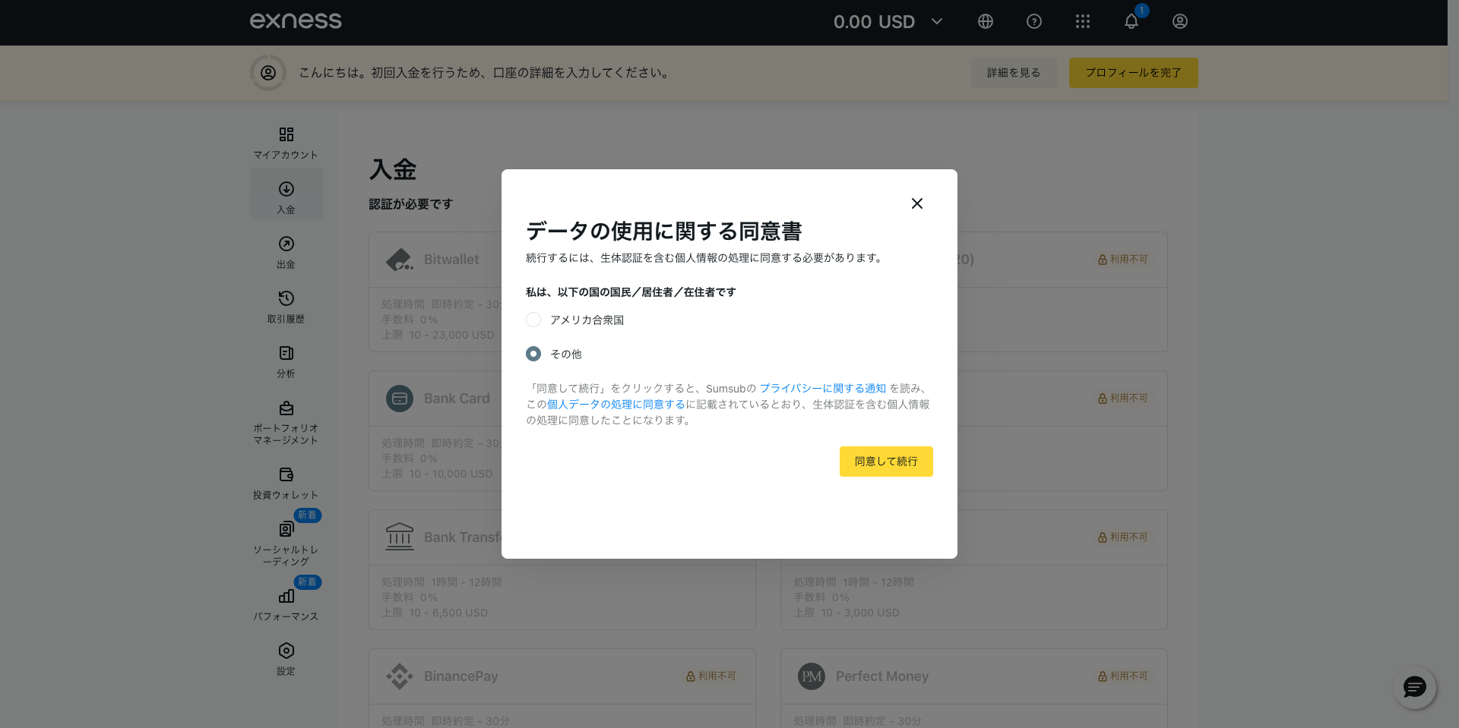Click the プロフィールを完了 button
Image resolution: width=1459 pixels, height=728 pixels.
pos(1133,73)
